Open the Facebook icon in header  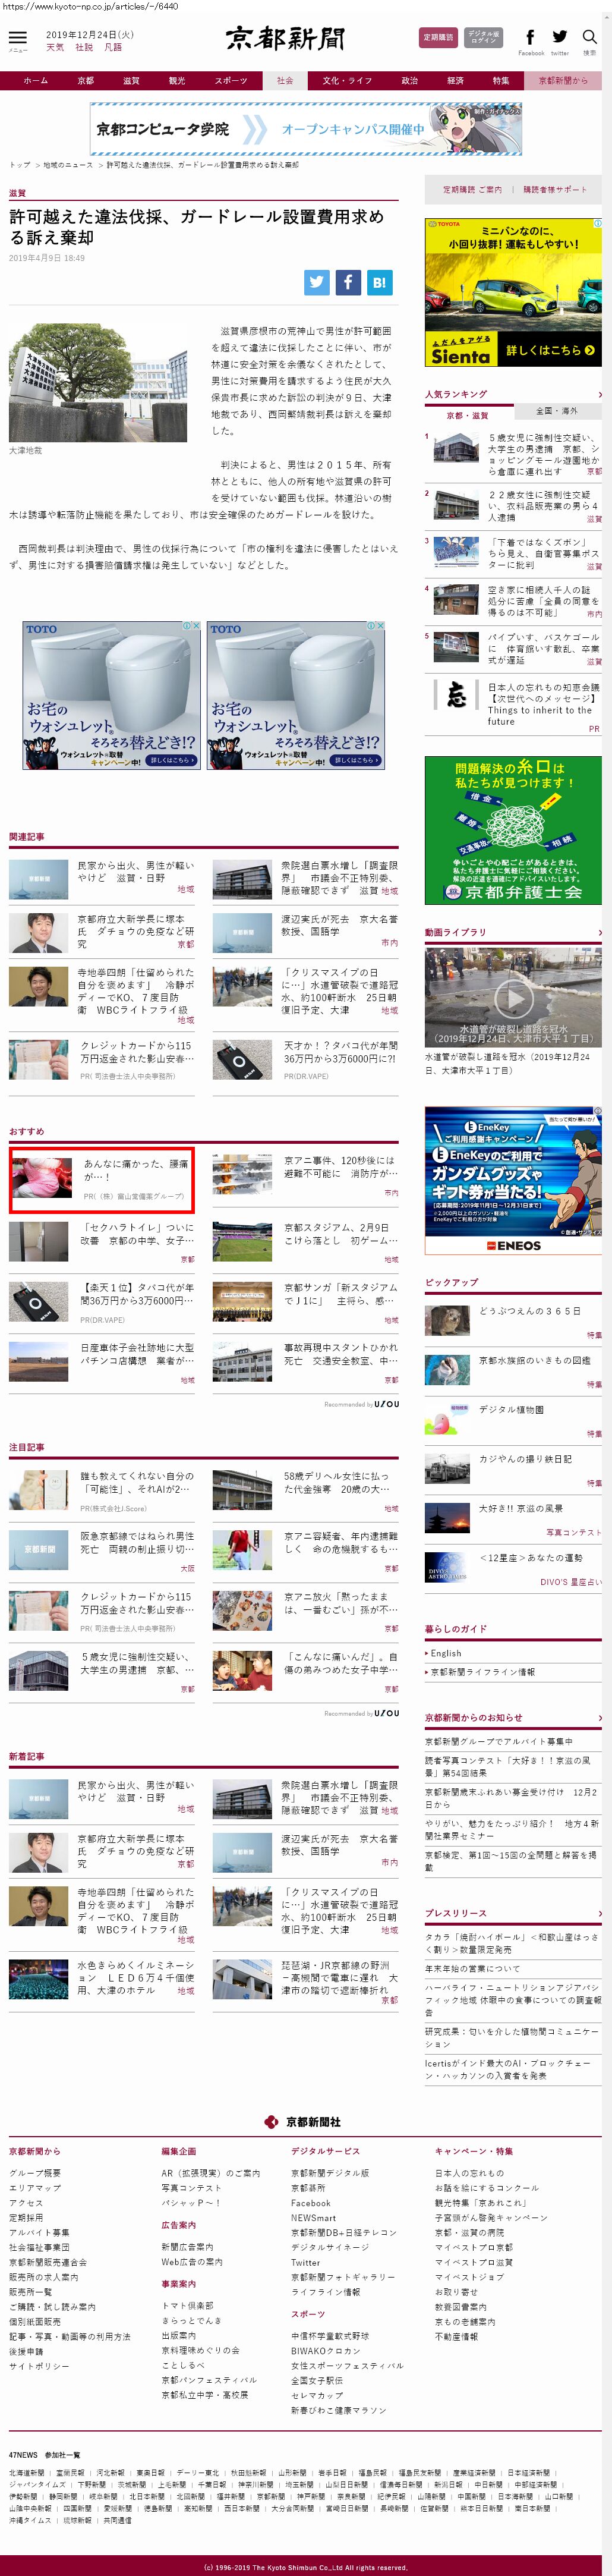(530, 37)
